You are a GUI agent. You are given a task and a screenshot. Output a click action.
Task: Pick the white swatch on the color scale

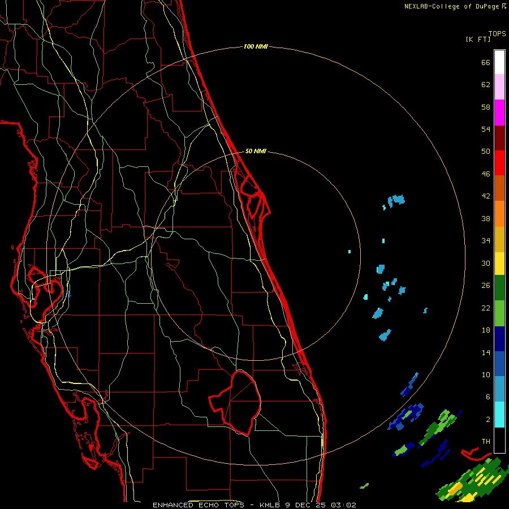[x=499, y=62]
